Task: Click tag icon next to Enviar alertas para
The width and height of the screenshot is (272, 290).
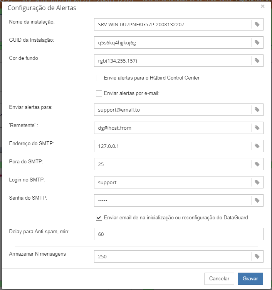Action: pyautogui.click(x=257, y=110)
